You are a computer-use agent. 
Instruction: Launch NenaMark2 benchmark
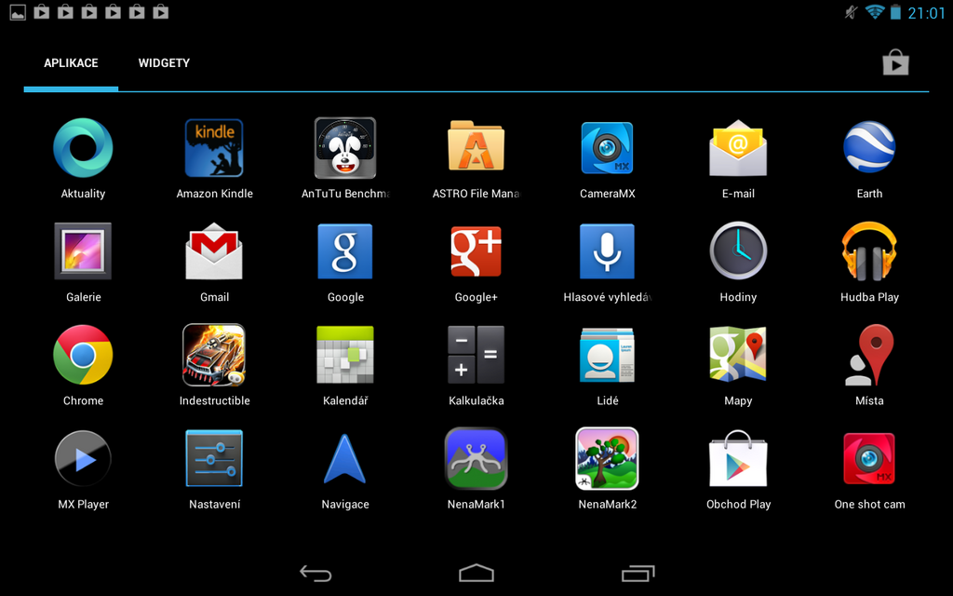click(x=607, y=458)
